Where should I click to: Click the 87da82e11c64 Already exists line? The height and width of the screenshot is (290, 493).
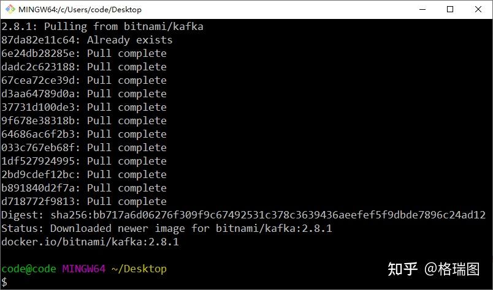[x=87, y=40]
